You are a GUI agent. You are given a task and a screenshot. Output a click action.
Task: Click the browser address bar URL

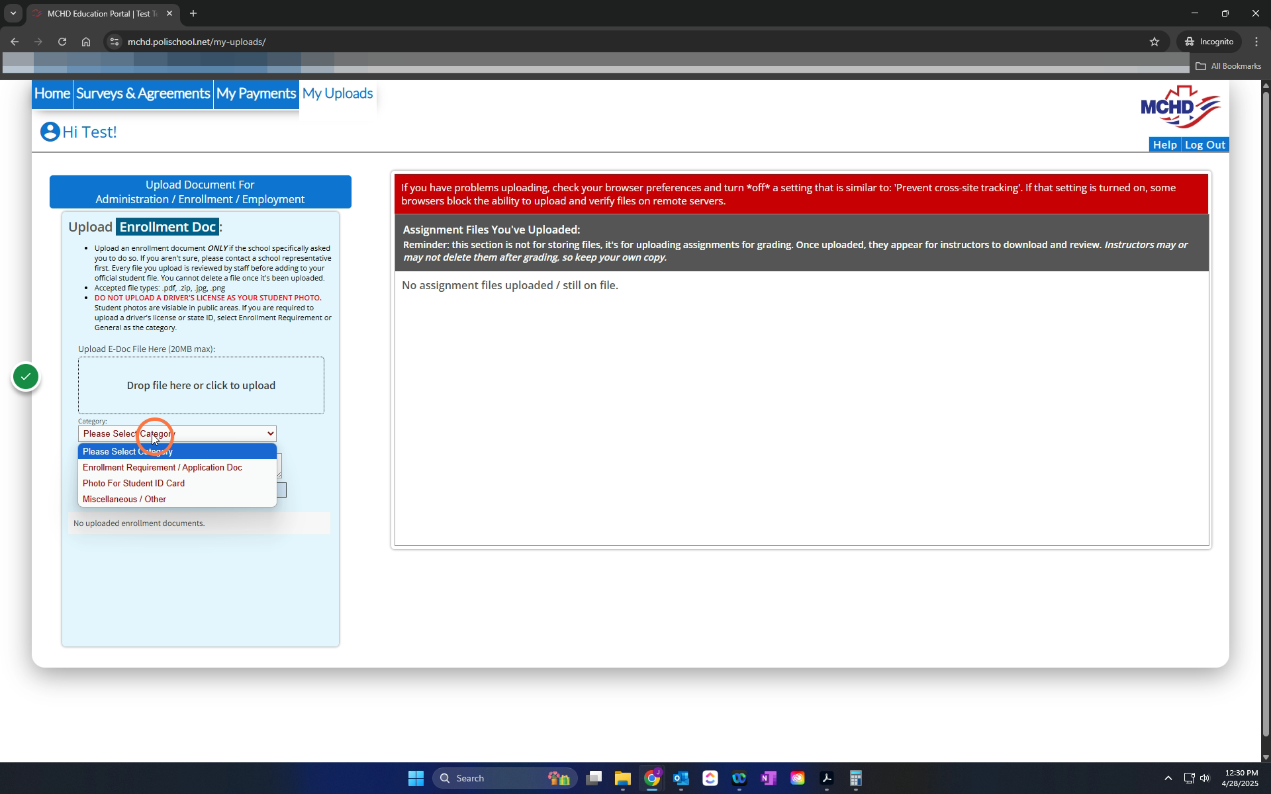[x=197, y=42]
